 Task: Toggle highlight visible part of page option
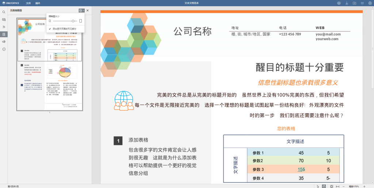coord(65,29)
